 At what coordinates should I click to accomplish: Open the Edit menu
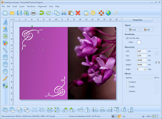tap(8, 7)
